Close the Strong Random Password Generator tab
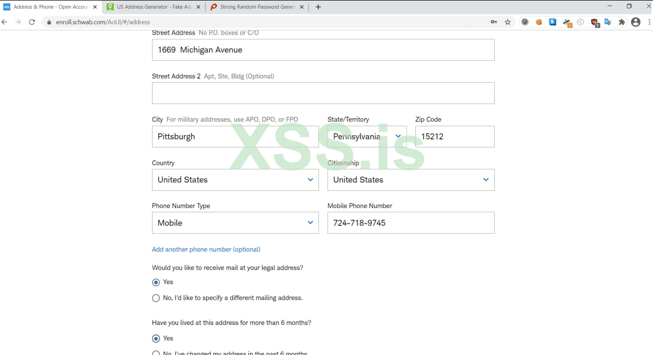Image resolution: width=653 pixels, height=355 pixels. coord(302,7)
